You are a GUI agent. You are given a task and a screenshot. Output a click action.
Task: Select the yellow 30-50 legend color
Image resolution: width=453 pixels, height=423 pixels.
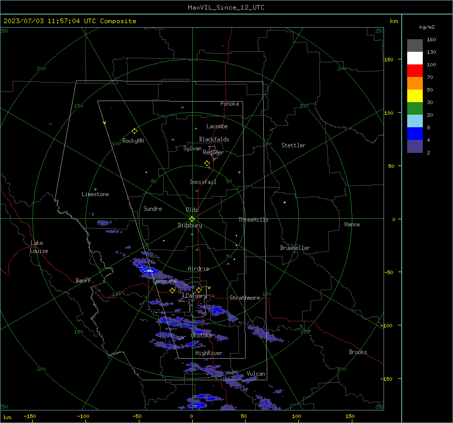[x=415, y=96]
